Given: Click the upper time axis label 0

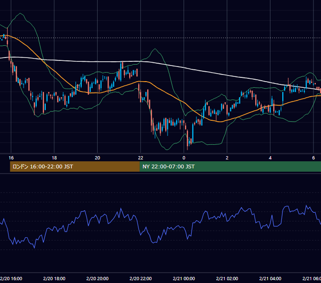Looking at the screenshot, I should [184, 158].
